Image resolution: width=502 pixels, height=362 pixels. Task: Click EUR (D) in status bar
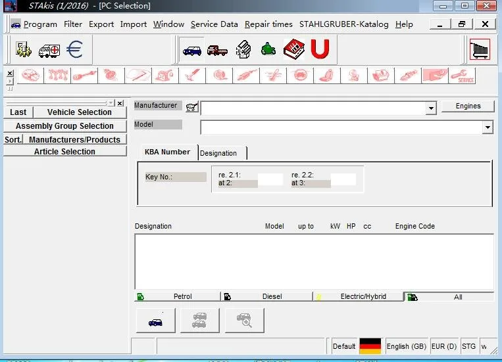[x=444, y=346]
